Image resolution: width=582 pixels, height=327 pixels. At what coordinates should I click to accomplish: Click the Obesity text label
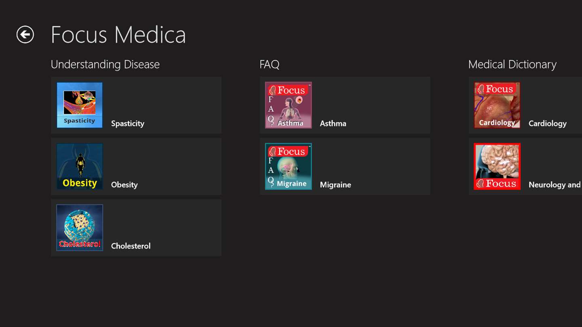coord(124,185)
